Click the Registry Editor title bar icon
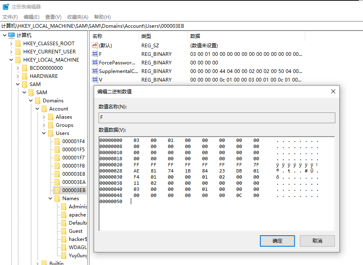This screenshot has width=363, height=265. [6, 7]
